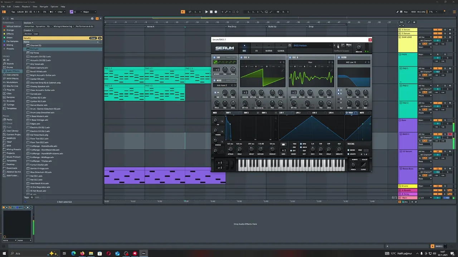The image size is (458, 257).
Task: Arm the Arrangement Record button
Action: pyautogui.click(x=216, y=12)
